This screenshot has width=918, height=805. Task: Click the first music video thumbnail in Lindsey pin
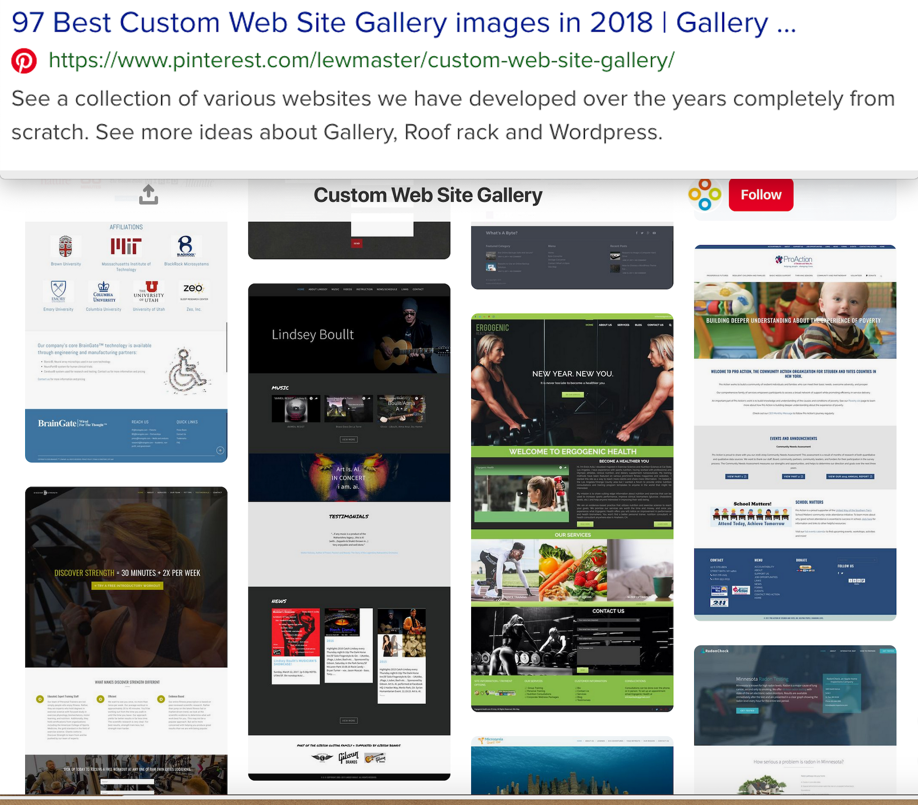[x=296, y=409]
